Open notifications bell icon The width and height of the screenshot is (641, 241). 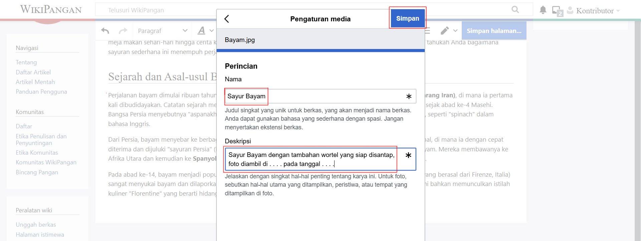pyautogui.click(x=543, y=10)
